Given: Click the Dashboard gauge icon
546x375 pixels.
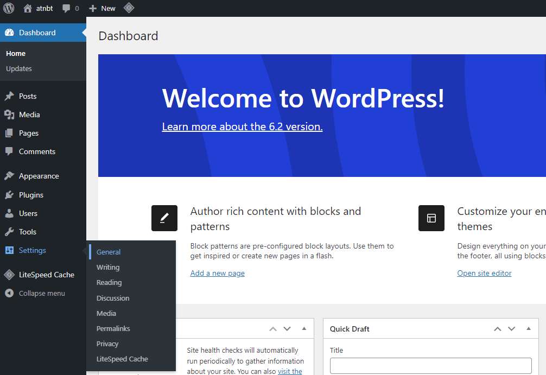Looking at the screenshot, I should tap(9, 33).
